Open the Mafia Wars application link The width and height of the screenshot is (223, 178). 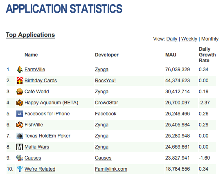click(x=37, y=147)
